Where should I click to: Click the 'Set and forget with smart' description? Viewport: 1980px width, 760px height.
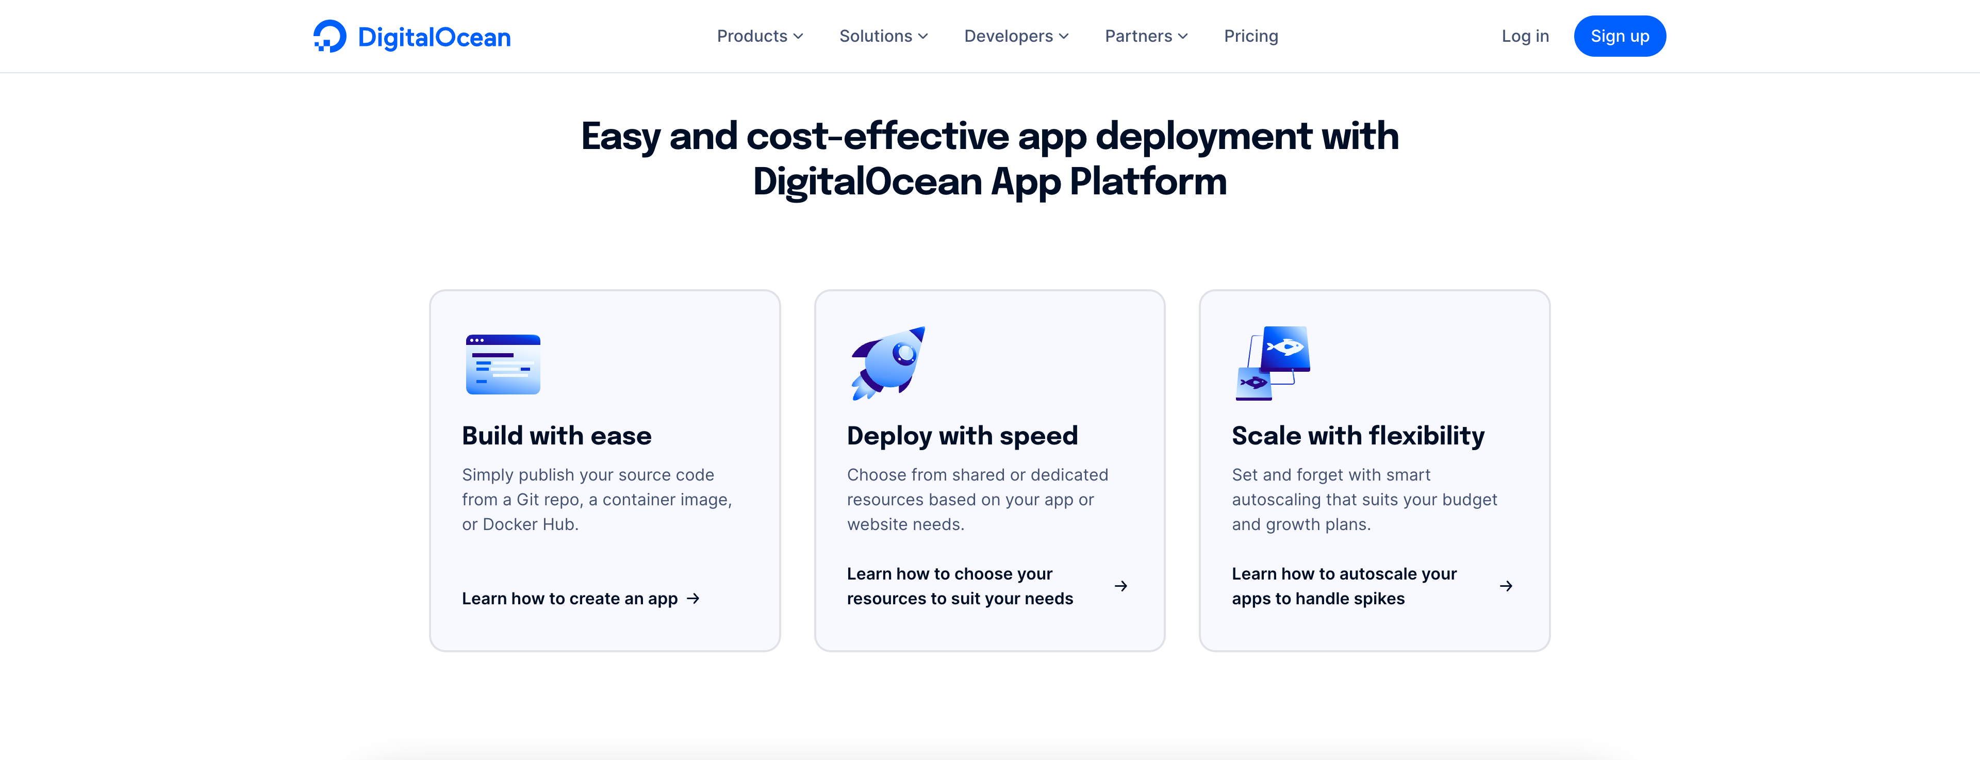tap(1364, 500)
